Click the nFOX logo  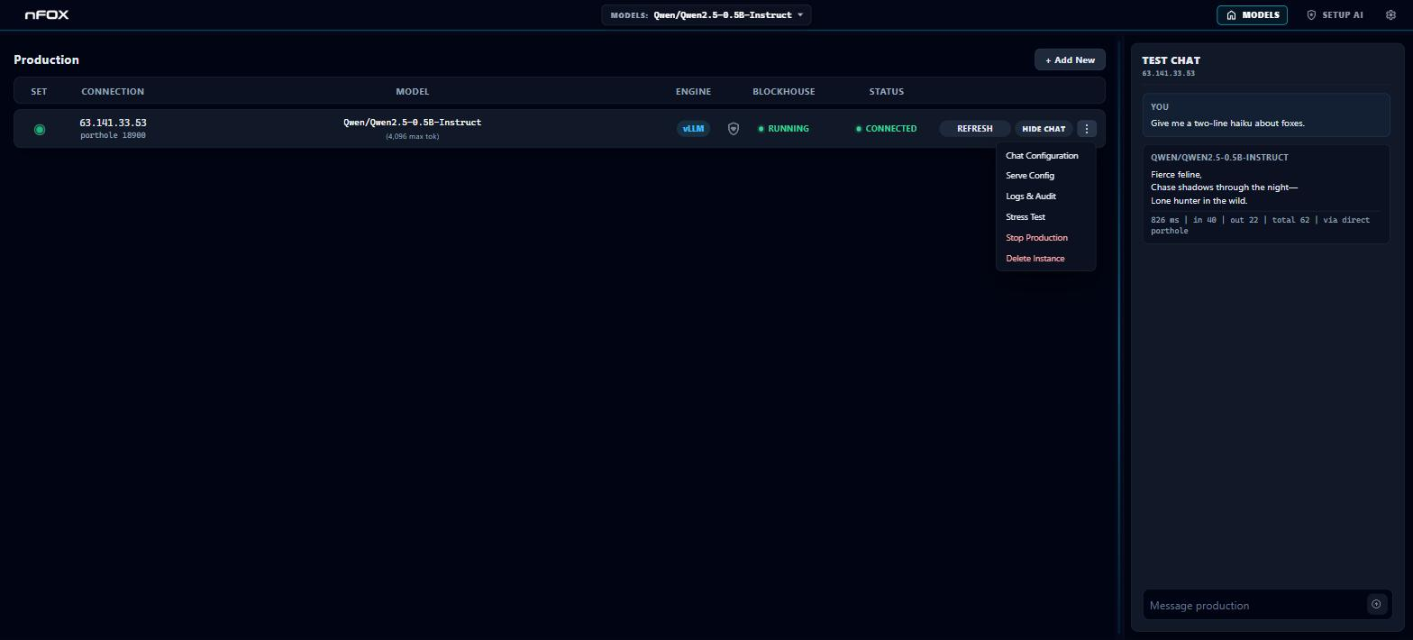tap(47, 14)
